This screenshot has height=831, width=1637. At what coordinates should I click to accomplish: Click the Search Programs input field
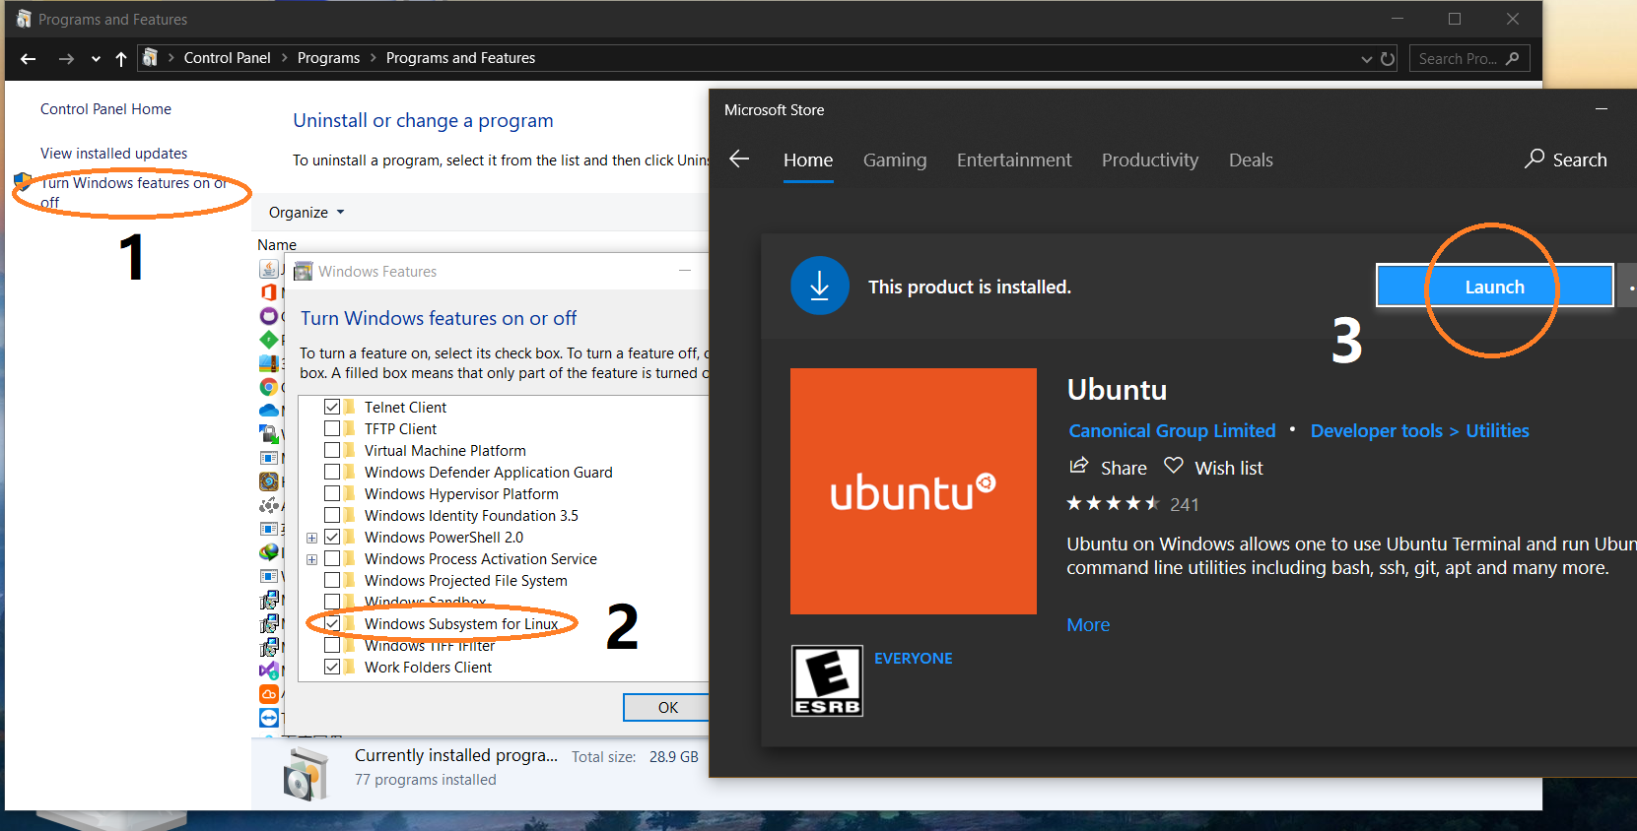pos(1470,59)
